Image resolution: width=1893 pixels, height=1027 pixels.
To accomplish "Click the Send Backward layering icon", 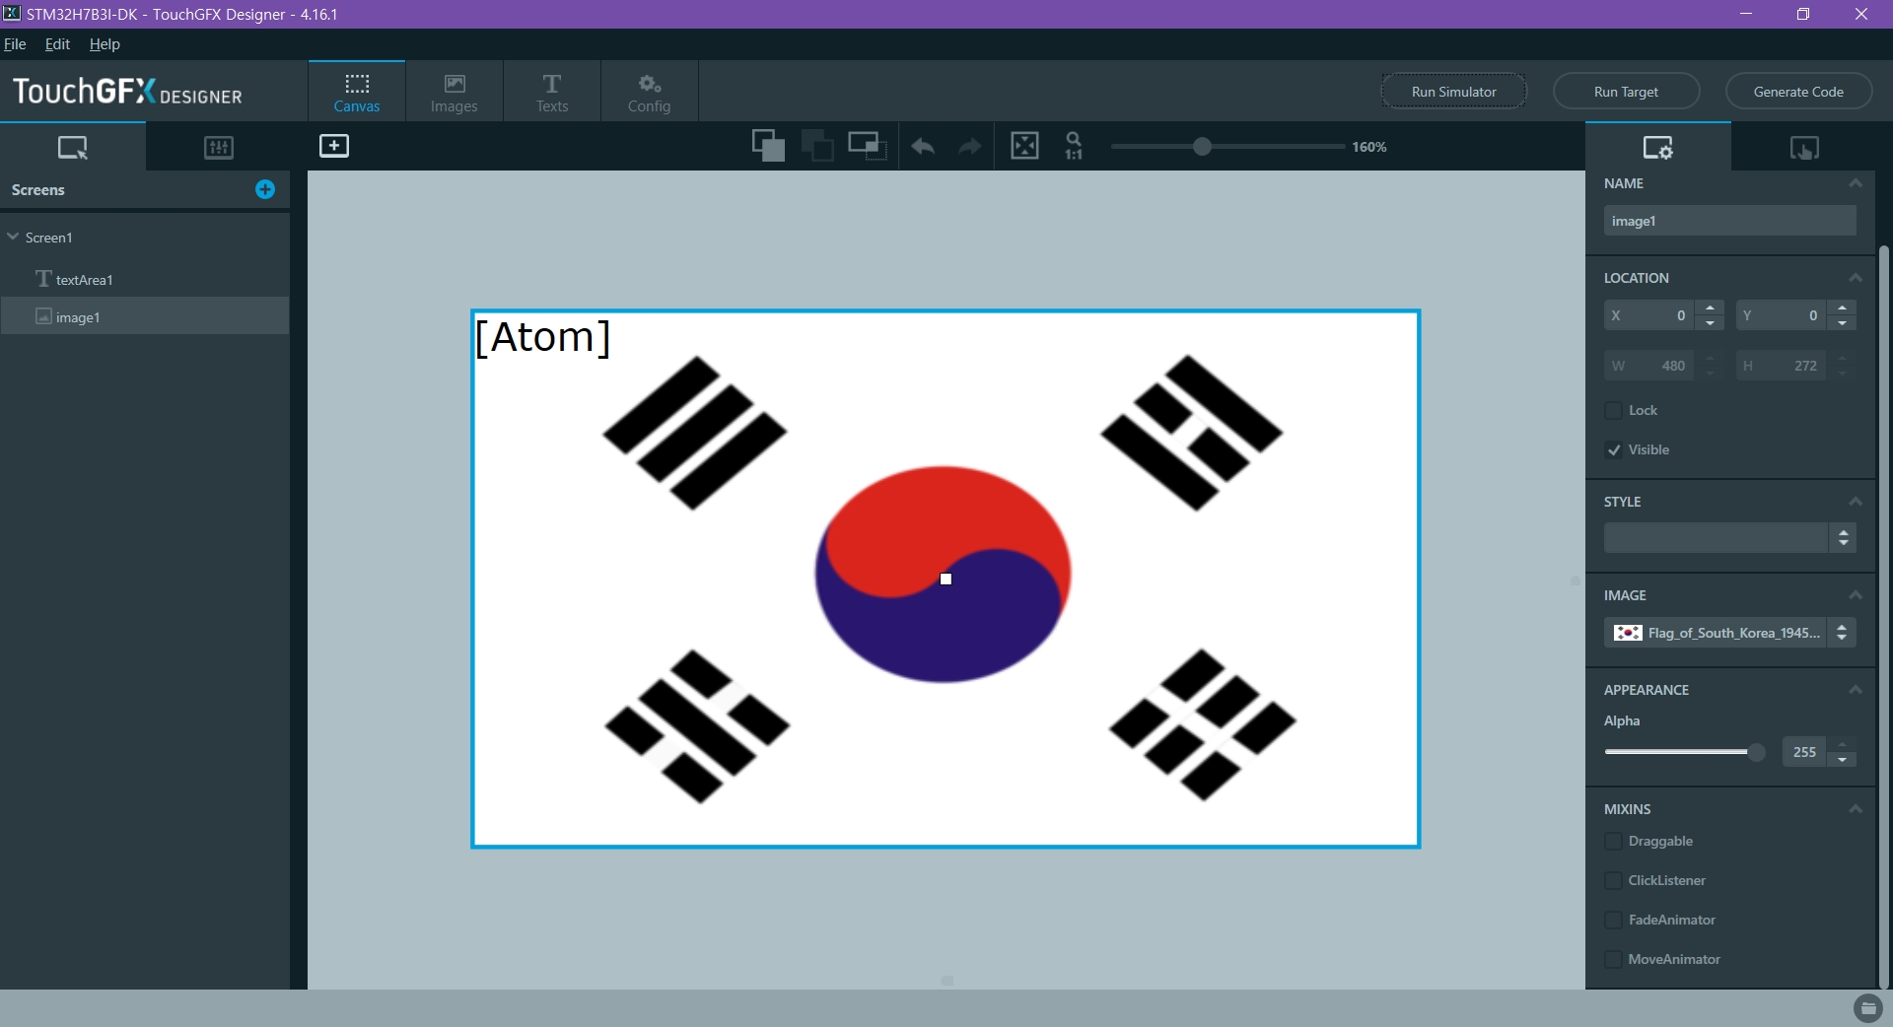I will pyautogui.click(x=817, y=146).
